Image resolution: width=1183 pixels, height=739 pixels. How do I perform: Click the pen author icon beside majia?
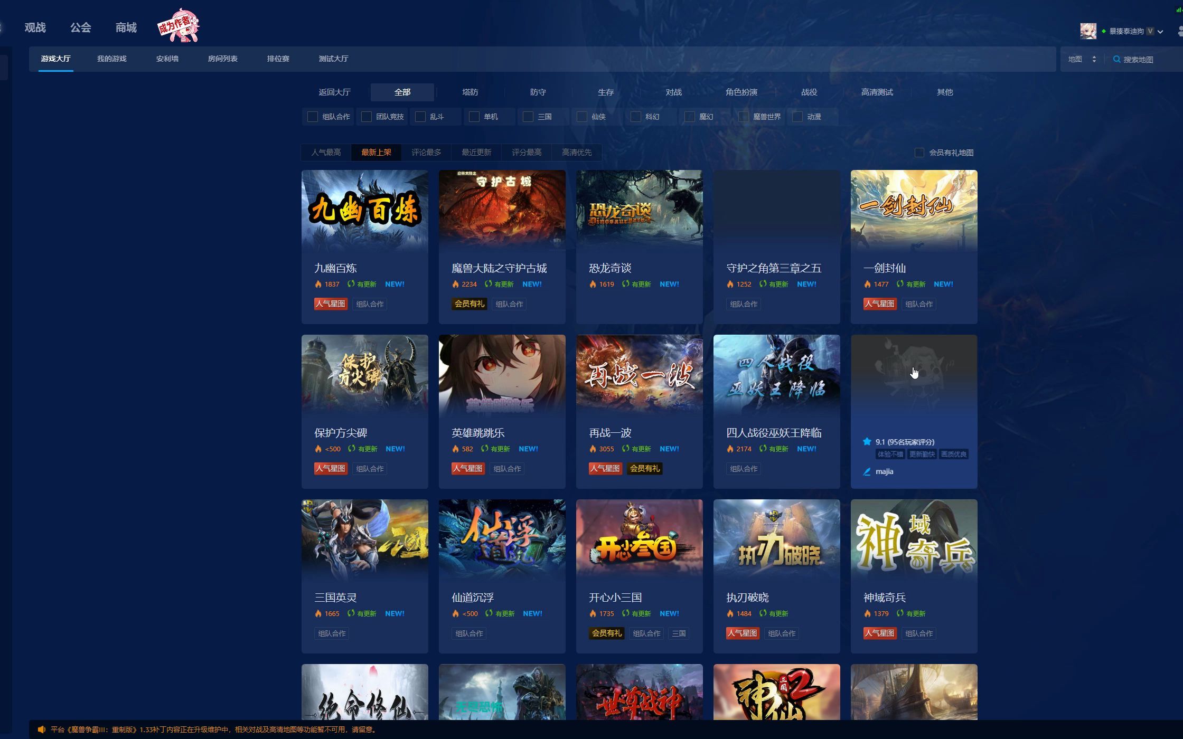click(867, 472)
